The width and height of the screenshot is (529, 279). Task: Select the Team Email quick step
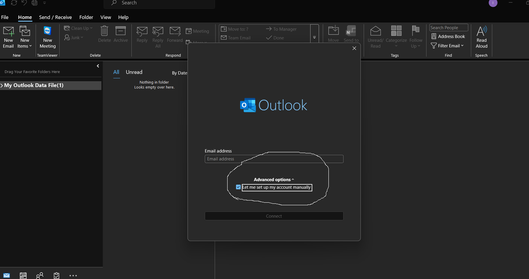pos(236,38)
